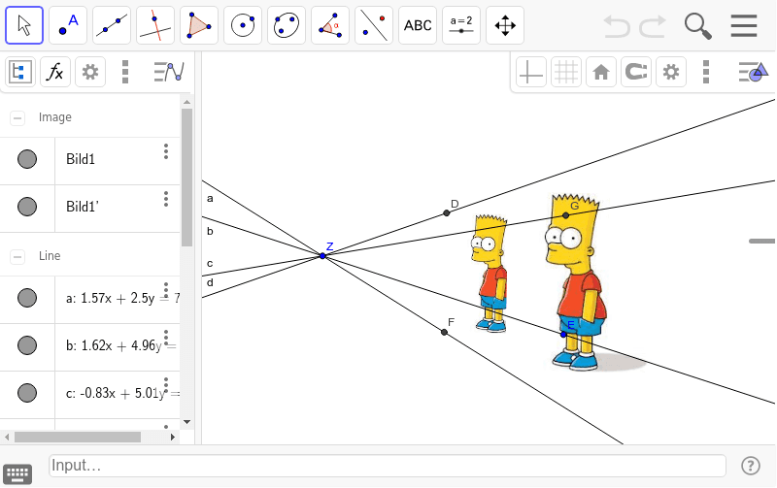Toggle visibility of Bild1'
The height and width of the screenshot is (488, 777).
click(27, 207)
